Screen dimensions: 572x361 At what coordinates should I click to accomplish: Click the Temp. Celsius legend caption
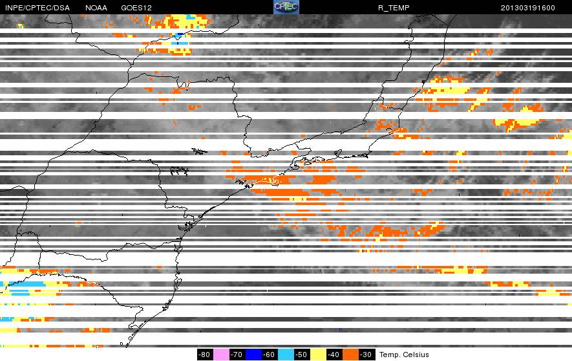coord(404,355)
